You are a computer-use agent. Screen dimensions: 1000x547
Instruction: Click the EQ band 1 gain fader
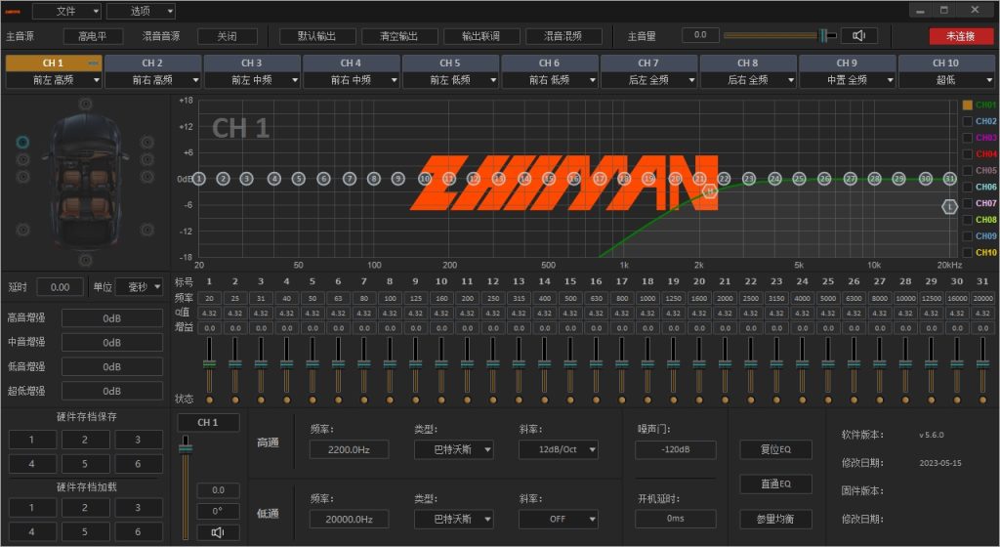point(209,364)
